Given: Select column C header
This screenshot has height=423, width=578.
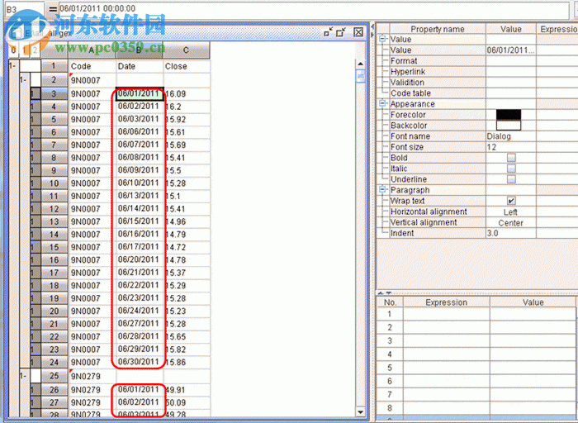Looking at the screenshot, I should (x=186, y=50).
